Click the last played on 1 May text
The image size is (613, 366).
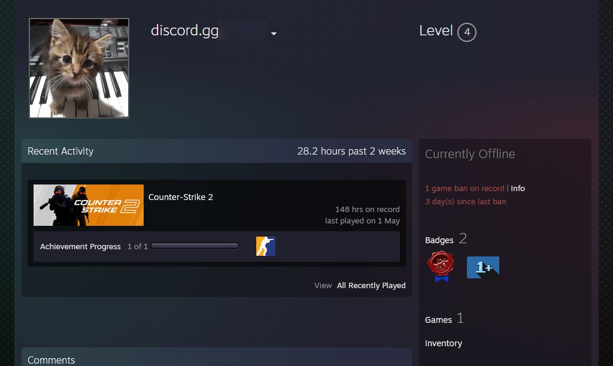tap(362, 221)
